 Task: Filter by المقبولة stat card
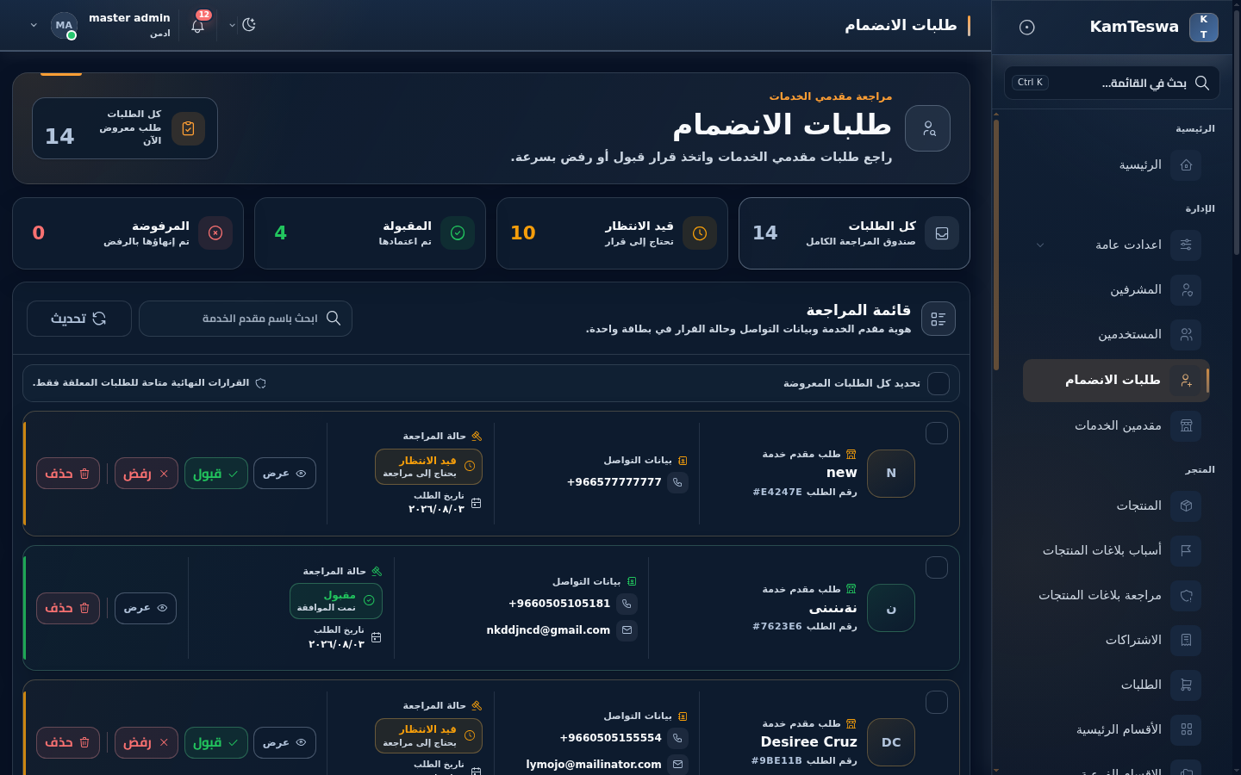370,233
